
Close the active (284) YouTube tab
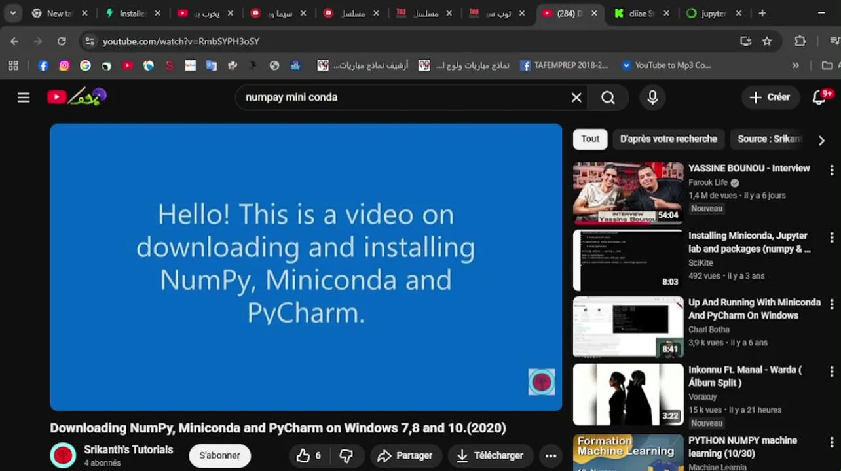[x=593, y=13]
